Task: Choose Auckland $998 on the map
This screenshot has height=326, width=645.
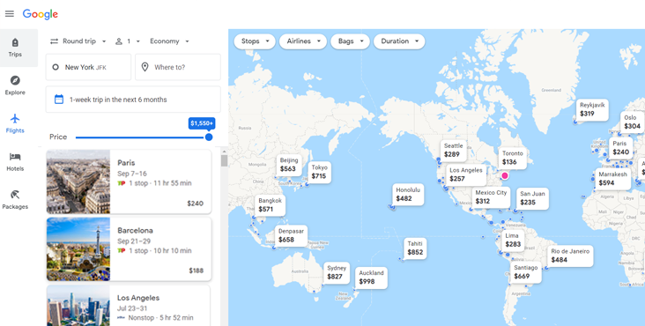Action: click(371, 278)
